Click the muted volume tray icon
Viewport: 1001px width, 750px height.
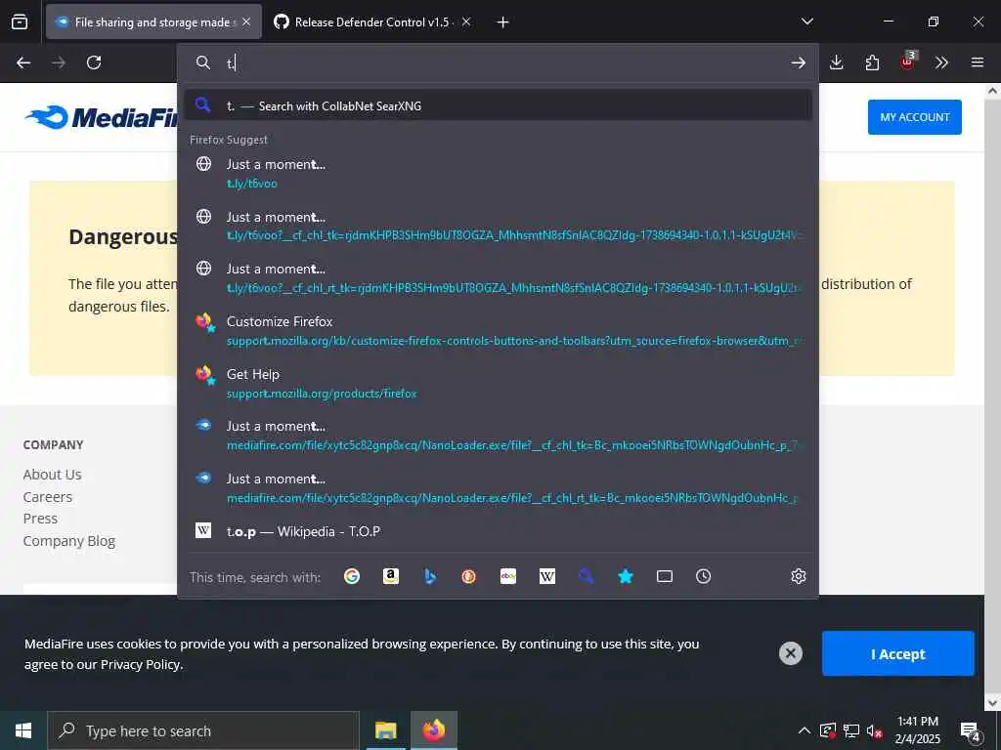875,730
